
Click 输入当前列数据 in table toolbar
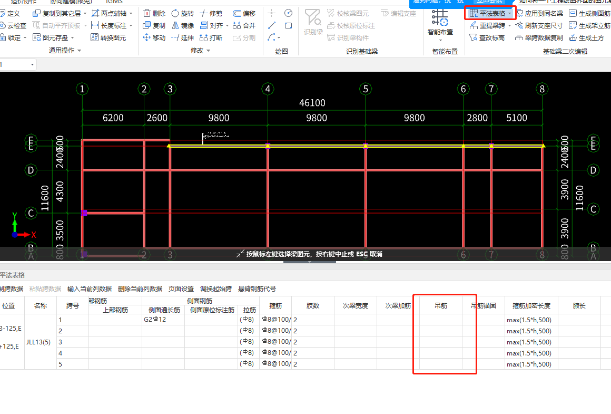pos(89,289)
